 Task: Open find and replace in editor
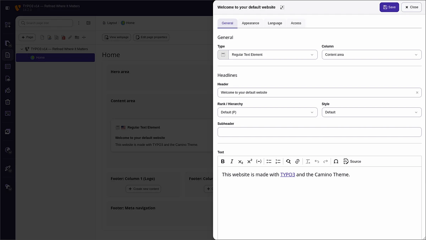coord(288,161)
